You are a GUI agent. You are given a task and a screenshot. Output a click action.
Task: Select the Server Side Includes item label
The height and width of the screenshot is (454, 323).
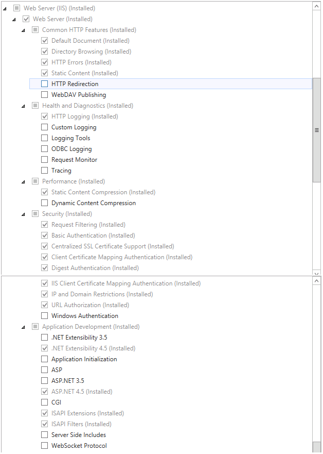pos(79,435)
